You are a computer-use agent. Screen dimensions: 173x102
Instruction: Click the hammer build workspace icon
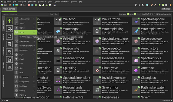tap(155, 5)
